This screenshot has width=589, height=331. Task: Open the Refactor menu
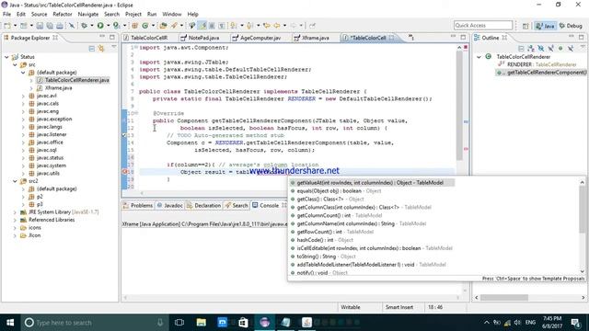pyautogui.click(x=63, y=15)
